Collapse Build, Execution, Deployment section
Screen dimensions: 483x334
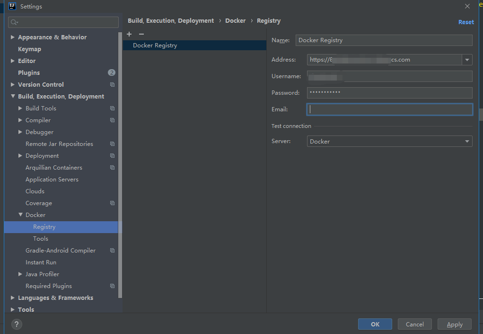[x=13, y=96]
